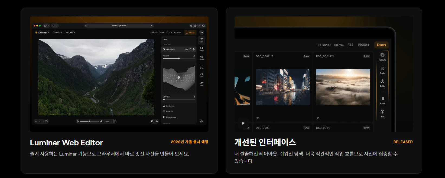445x178 pixels.
Task: Click the SH user avatar
Action: 202,32
